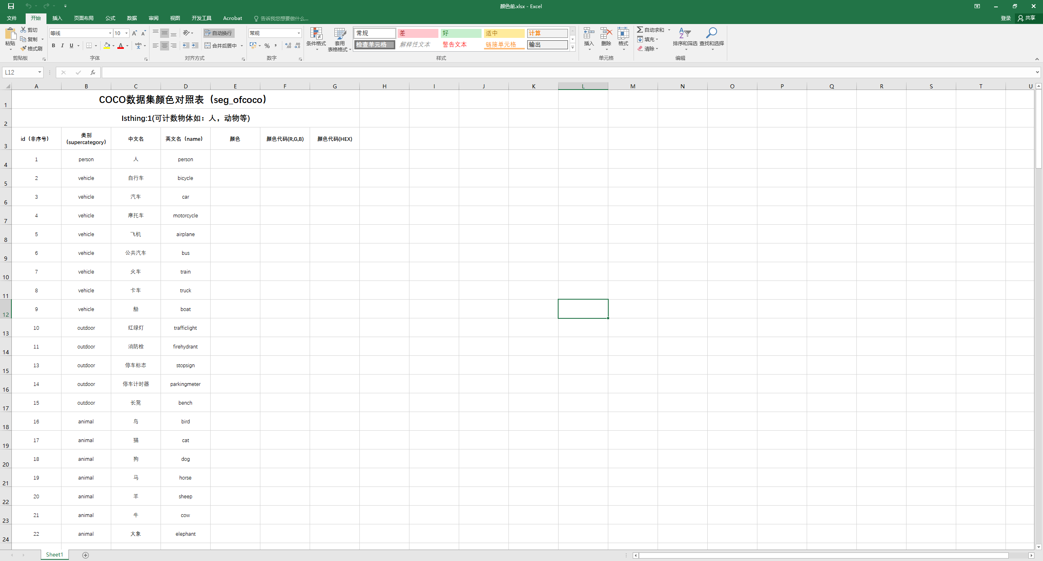Switch to the Acrobat tab
Screen dimensions: 1043x561
click(232, 18)
